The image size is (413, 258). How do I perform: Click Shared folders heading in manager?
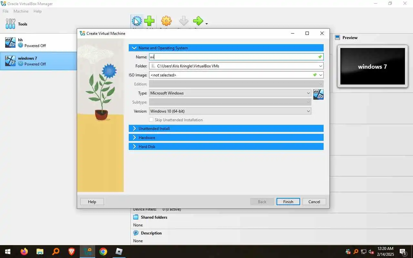point(154,217)
